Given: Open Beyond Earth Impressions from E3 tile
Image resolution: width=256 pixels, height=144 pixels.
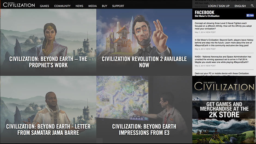Looking at the screenshot, I should 144,109.
